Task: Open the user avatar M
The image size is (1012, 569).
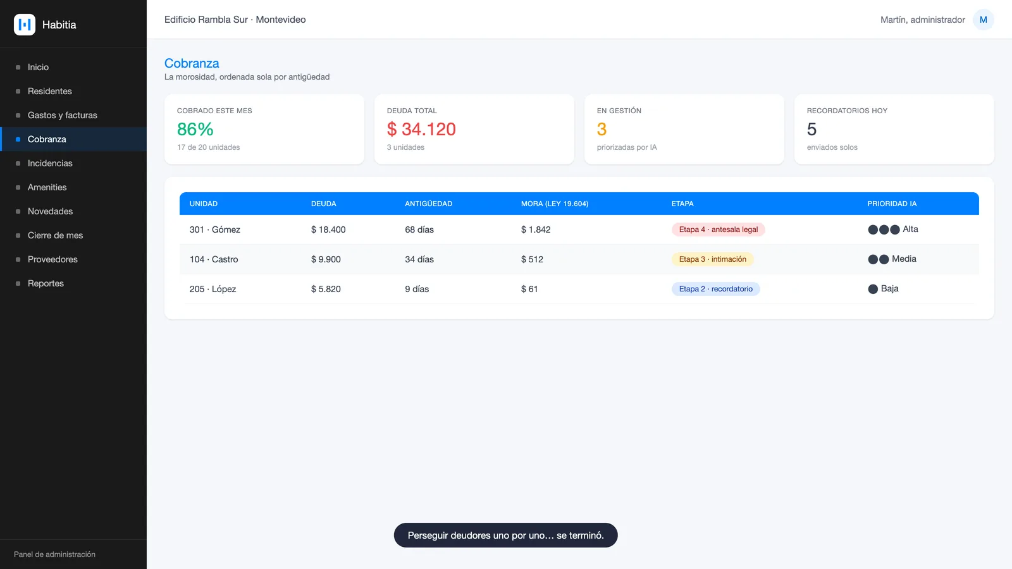Action: [x=983, y=20]
